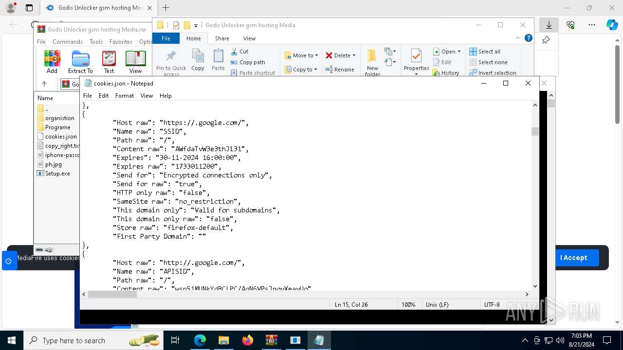Click the Windows Start button
The image size is (623, 350).
tap(12, 340)
